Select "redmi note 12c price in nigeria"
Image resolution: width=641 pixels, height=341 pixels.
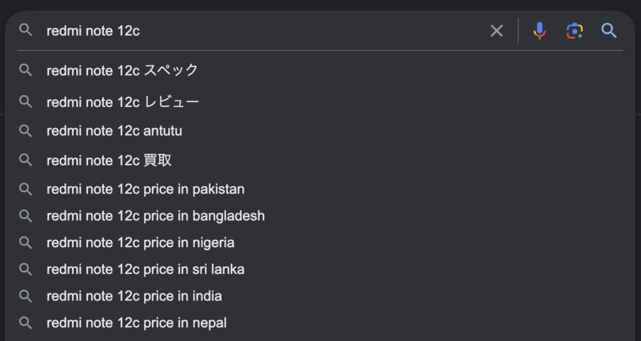click(140, 243)
